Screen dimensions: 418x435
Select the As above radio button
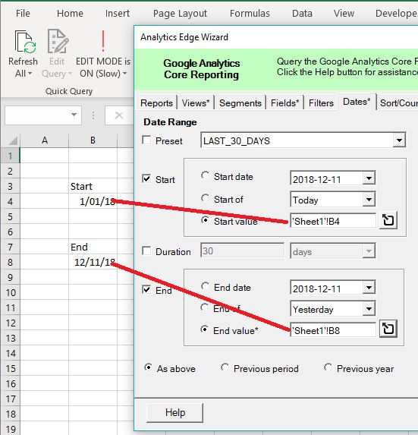[148, 368]
